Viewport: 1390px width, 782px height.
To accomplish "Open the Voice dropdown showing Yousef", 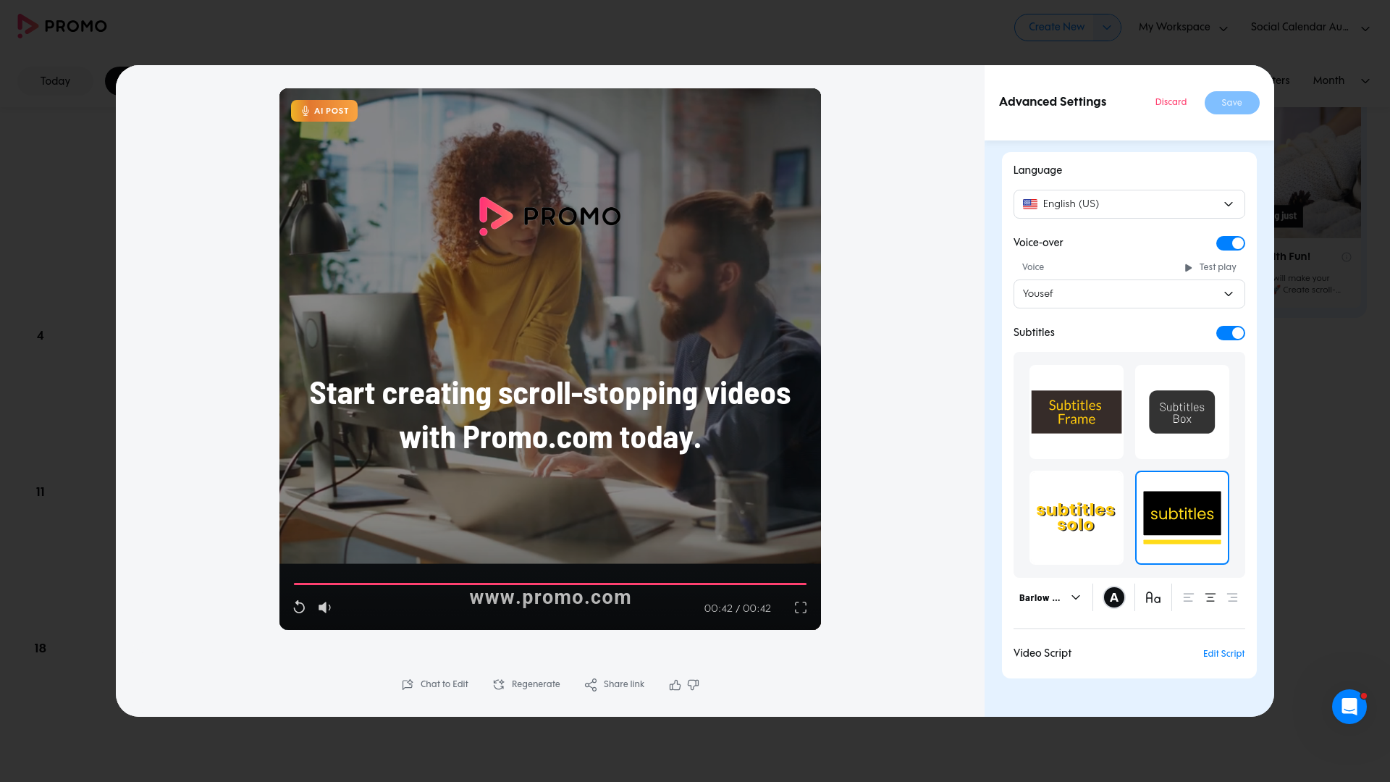I will coord(1129,294).
